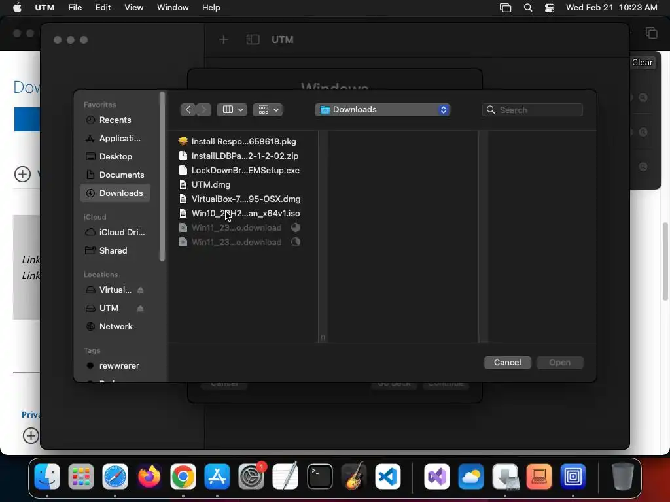Open Control Center in menu bar
This screenshot has height=502, width=670.
click(x=550, y=8)
